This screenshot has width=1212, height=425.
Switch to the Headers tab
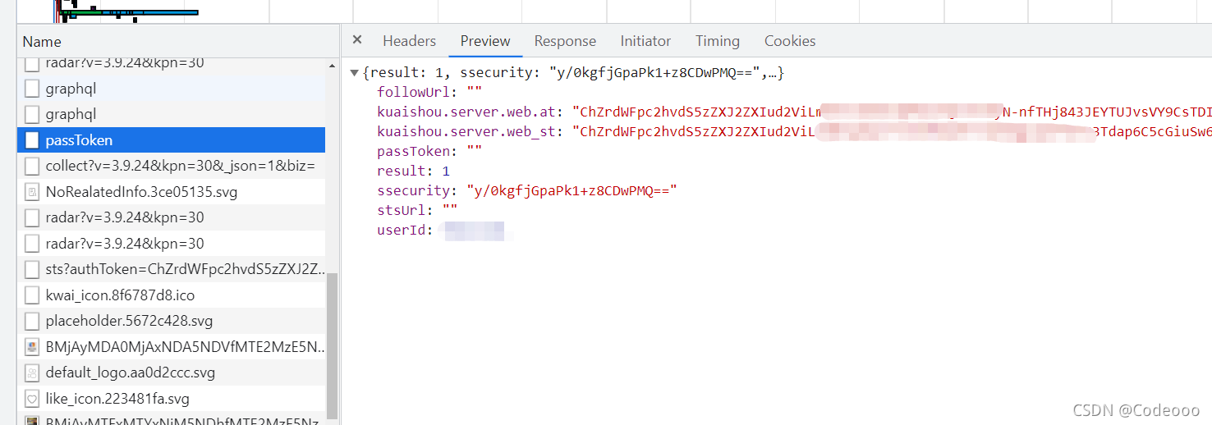click(x=409, y=41)
